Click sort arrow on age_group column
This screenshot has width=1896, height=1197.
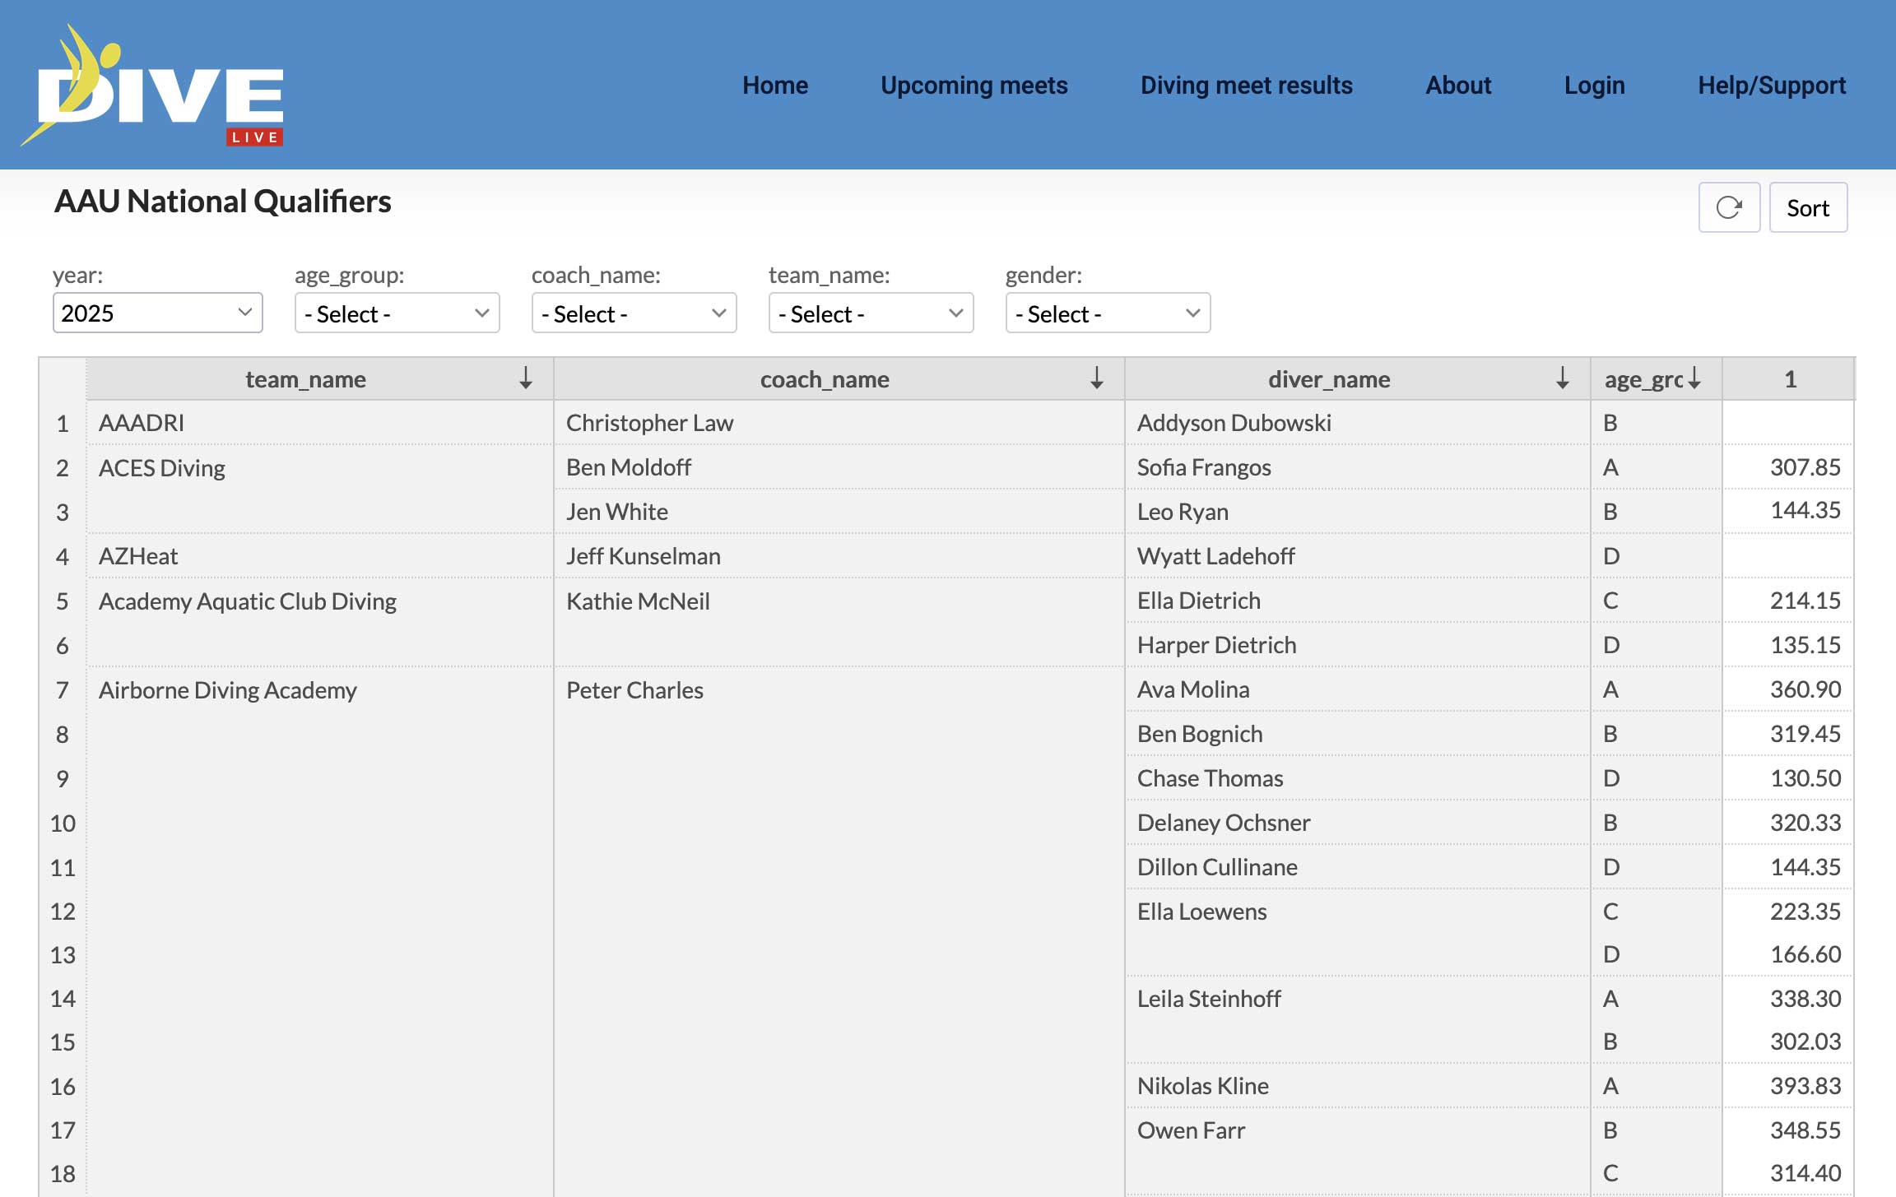[1694, 378]
